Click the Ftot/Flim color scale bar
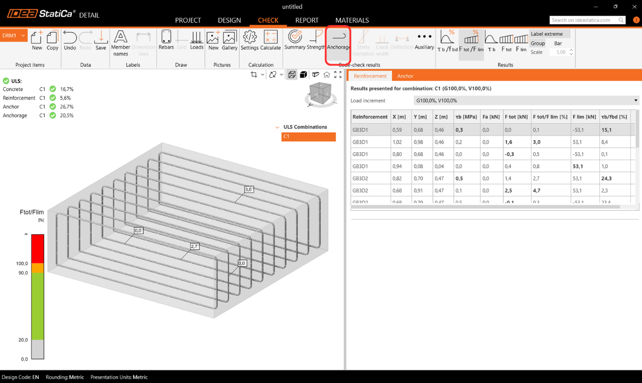The image size is (642, 383). pyautogui.click(x=37, y=297)
